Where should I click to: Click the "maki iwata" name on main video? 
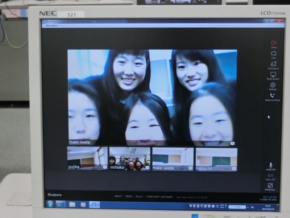tap(80, 142)
